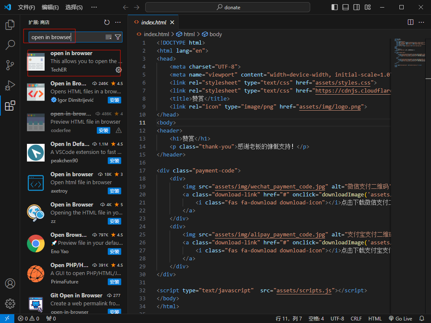431x323 pixels.
Task: Select the TechER open in browser thumbnail
Action: tap(36, 62)
